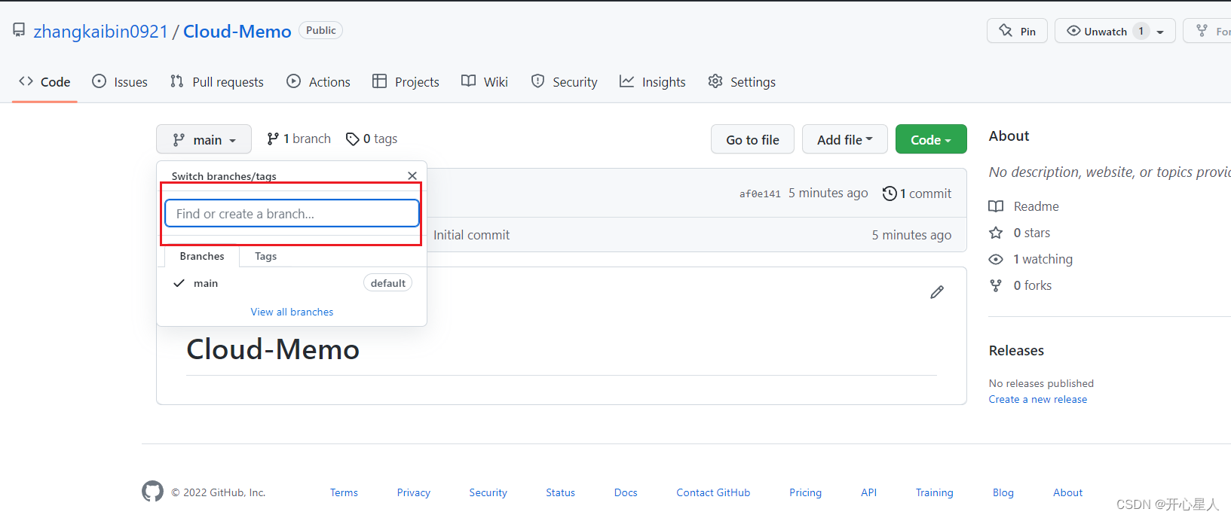Pin the repository with Pin button
This screenshot has width=1231, height=518.
(1017, 31)
